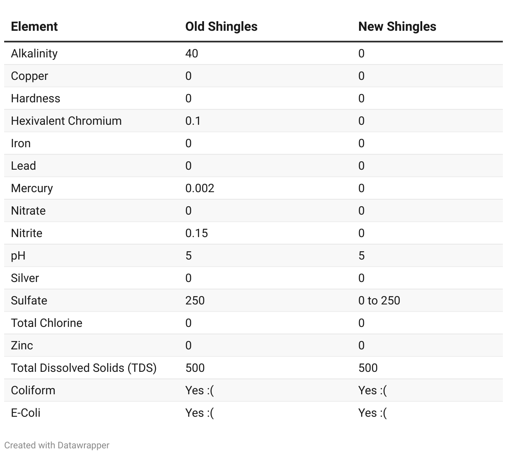This screenshot has height=455, width=507.
Task: Select the Alkalinity old shingles value 40
Action: click(x=192, y=53)
